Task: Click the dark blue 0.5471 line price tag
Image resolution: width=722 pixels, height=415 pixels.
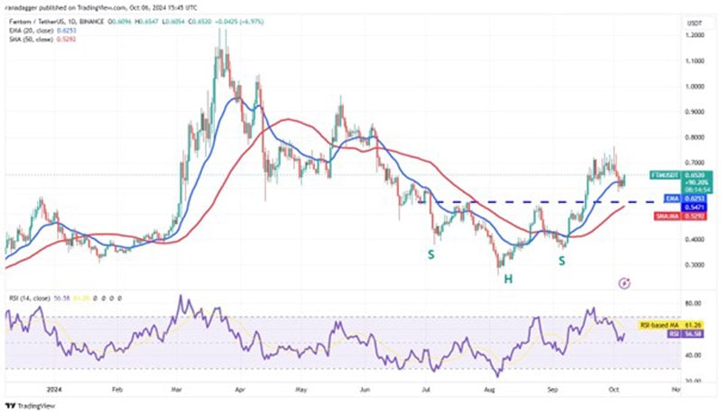Action: [694, 207]
